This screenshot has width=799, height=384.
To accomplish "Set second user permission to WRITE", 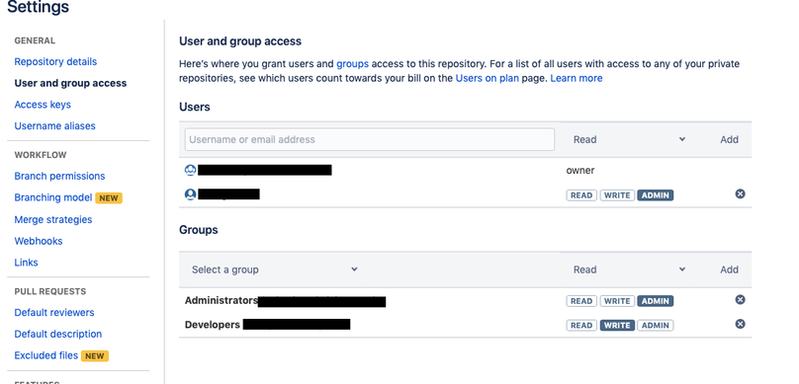I will coord(617,195).
